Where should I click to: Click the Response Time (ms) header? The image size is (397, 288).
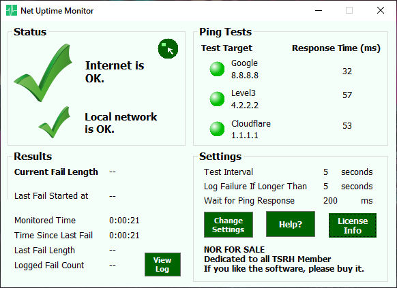pyautogui.click(x=336, y=48)
